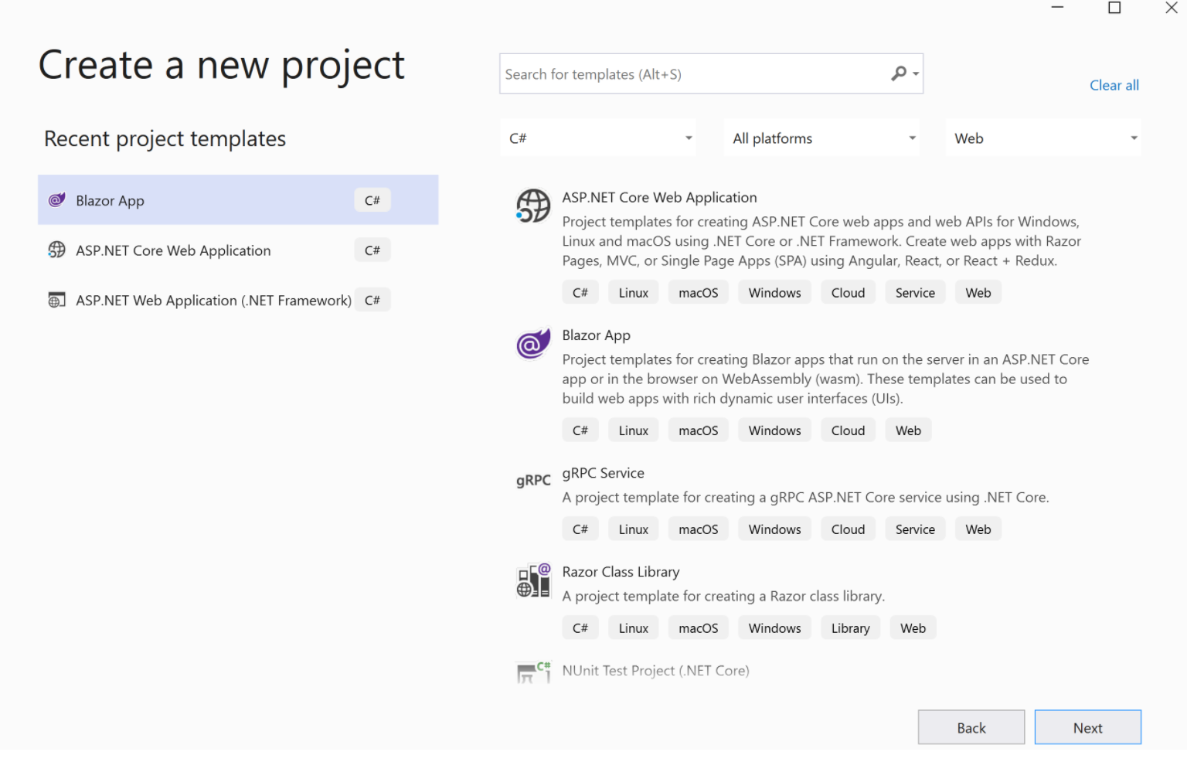Screen dimensions: 1187x762
Task: Click the Service tag under ASP.NET Core Web Application
Action: coord(915,292)
